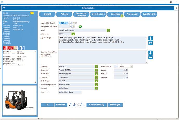Expand geplante Aufgabe text box vertically

coord(150,38)
